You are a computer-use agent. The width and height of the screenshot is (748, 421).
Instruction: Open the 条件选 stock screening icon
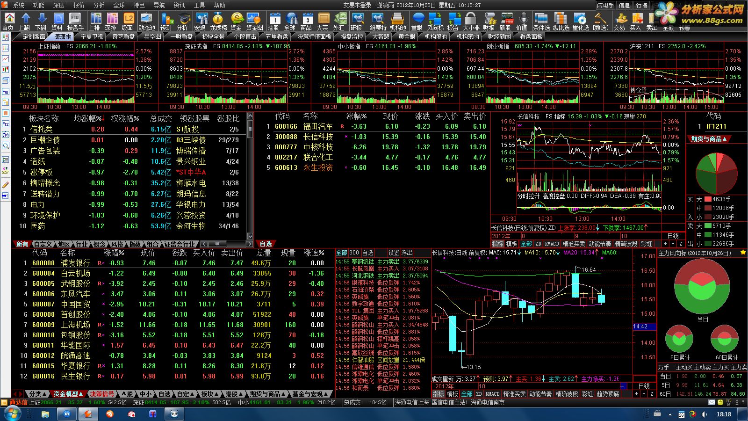pos(541,21)
